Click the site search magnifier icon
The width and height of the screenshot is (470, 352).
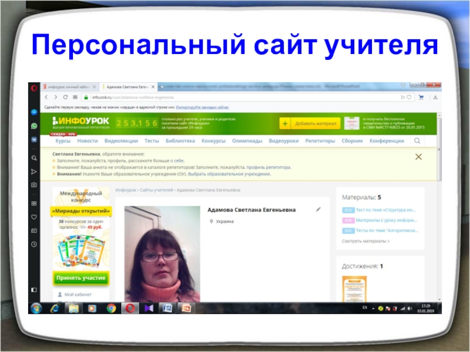(417, 141)
